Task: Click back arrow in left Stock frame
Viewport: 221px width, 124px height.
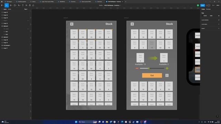Action: (72, 24)
